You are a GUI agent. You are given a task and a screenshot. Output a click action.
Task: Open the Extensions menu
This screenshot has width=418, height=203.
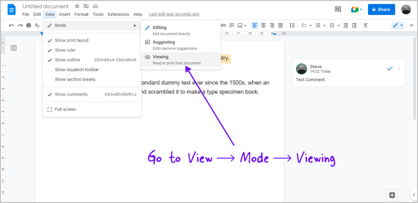pyautogui.click(x=118, y=14)
